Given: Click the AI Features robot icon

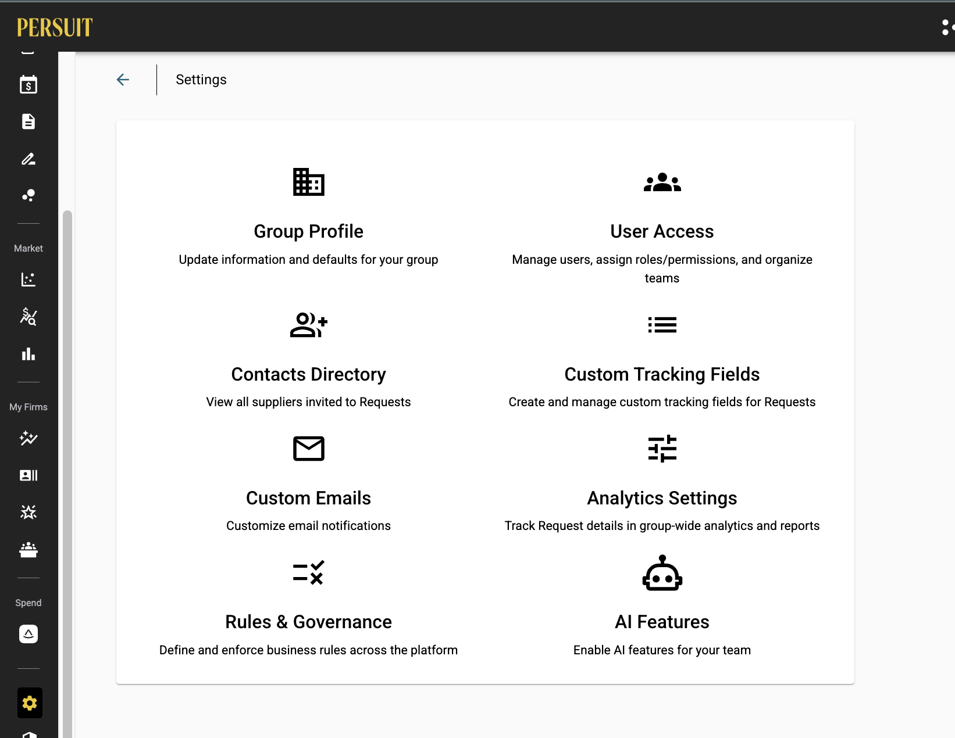Looking at the screenshot, I should (662, 573).
